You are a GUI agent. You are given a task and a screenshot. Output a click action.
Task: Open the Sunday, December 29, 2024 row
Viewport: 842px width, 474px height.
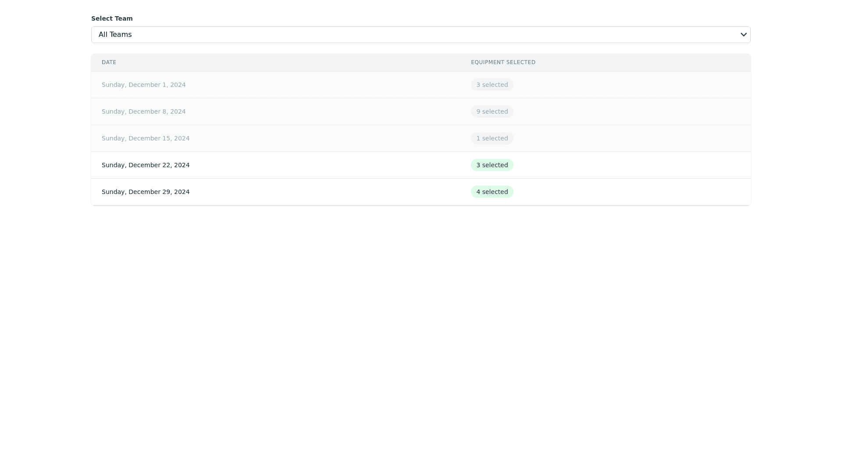[x=146, y=192]
